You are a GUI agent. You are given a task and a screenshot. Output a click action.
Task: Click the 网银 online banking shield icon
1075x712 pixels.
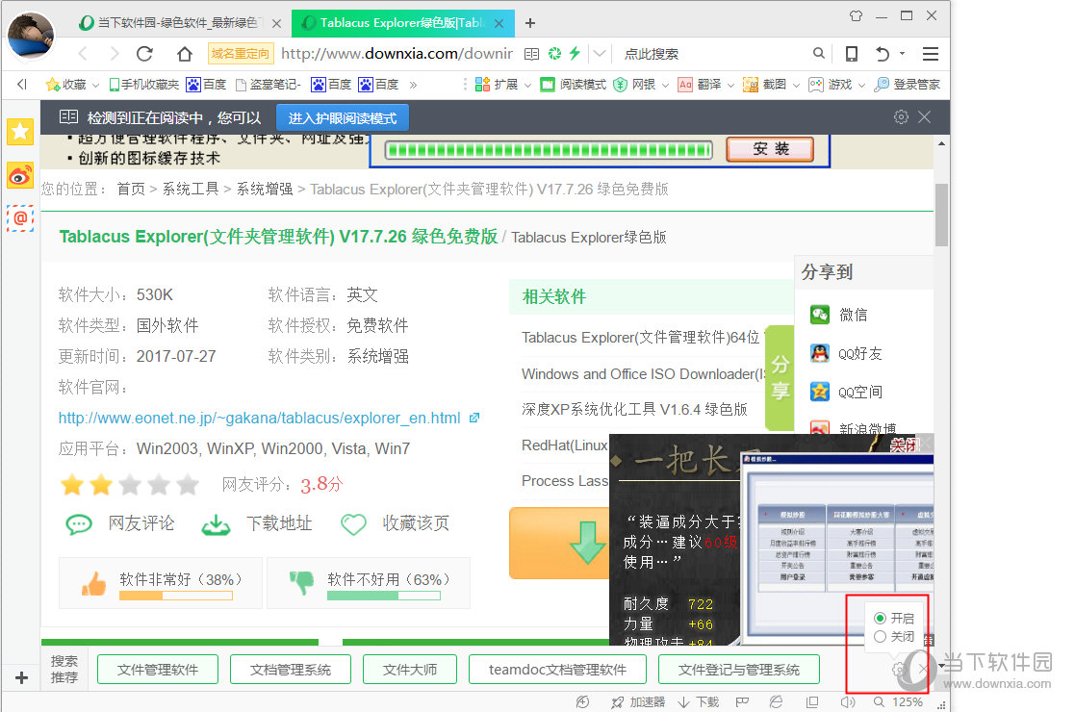coord(619,84)
